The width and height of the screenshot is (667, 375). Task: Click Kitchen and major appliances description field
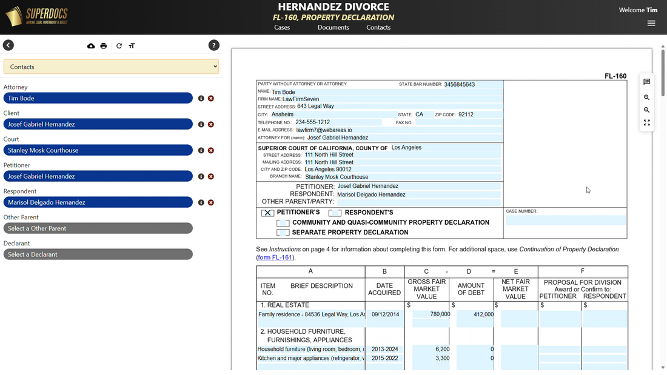(x=311, y=359)
